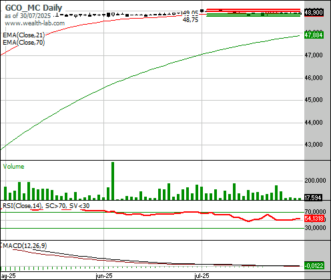This screenshot has width=331, height=280.
Task: Click the GCO_MC Daily chart title
Action: point(33,8)
